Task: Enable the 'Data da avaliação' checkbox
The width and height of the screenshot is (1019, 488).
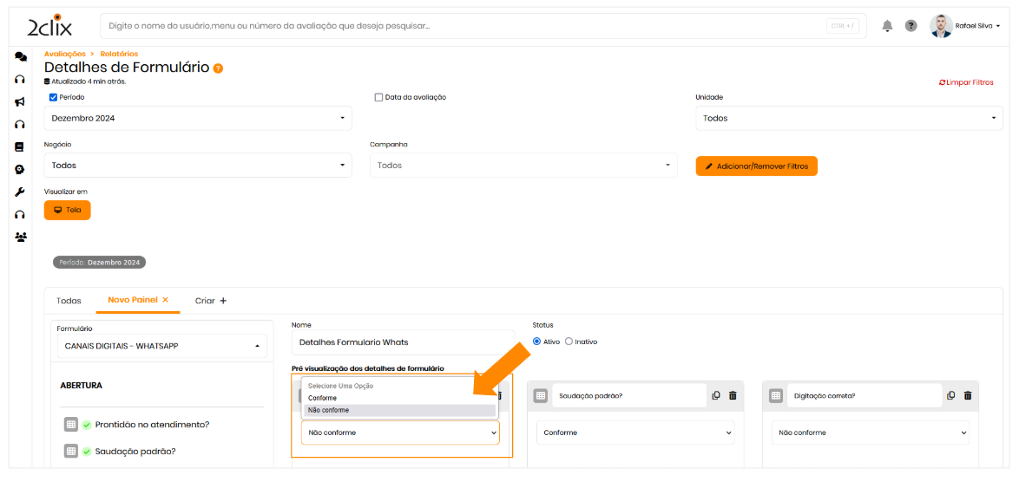Action: point(378,97)
